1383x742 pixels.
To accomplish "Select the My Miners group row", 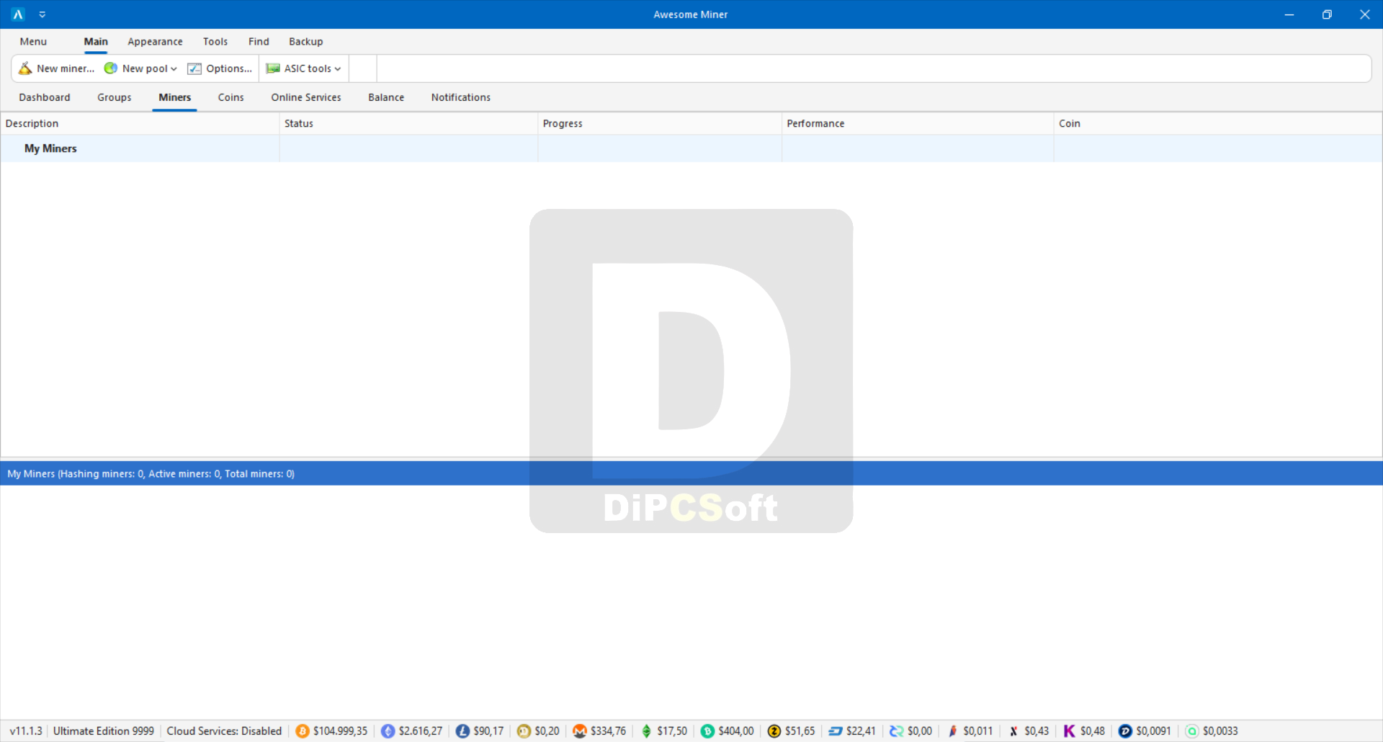I will click(x=691, y=148).
